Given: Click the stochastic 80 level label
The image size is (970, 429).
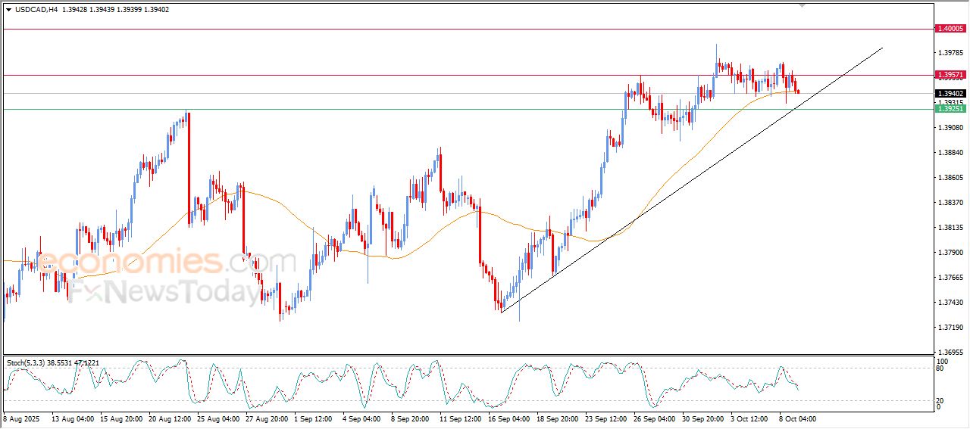Looking at the screenshot, I should (x=940, y=368).
